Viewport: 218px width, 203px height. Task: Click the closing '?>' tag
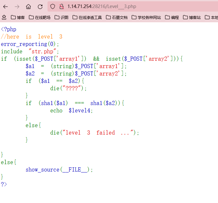[4, 184]
